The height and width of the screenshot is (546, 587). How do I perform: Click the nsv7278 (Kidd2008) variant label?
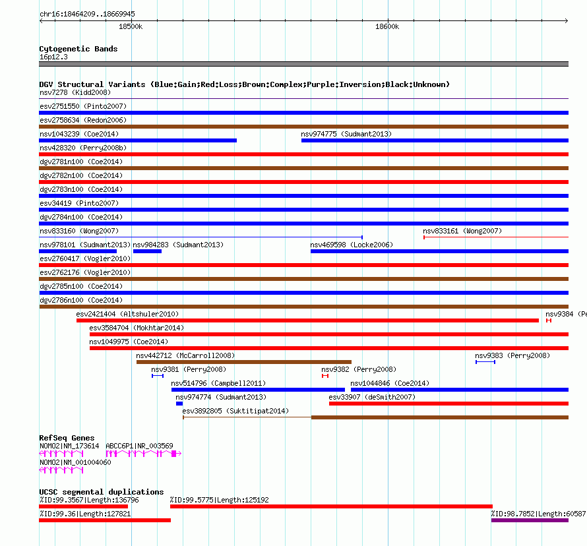(75, 92)
